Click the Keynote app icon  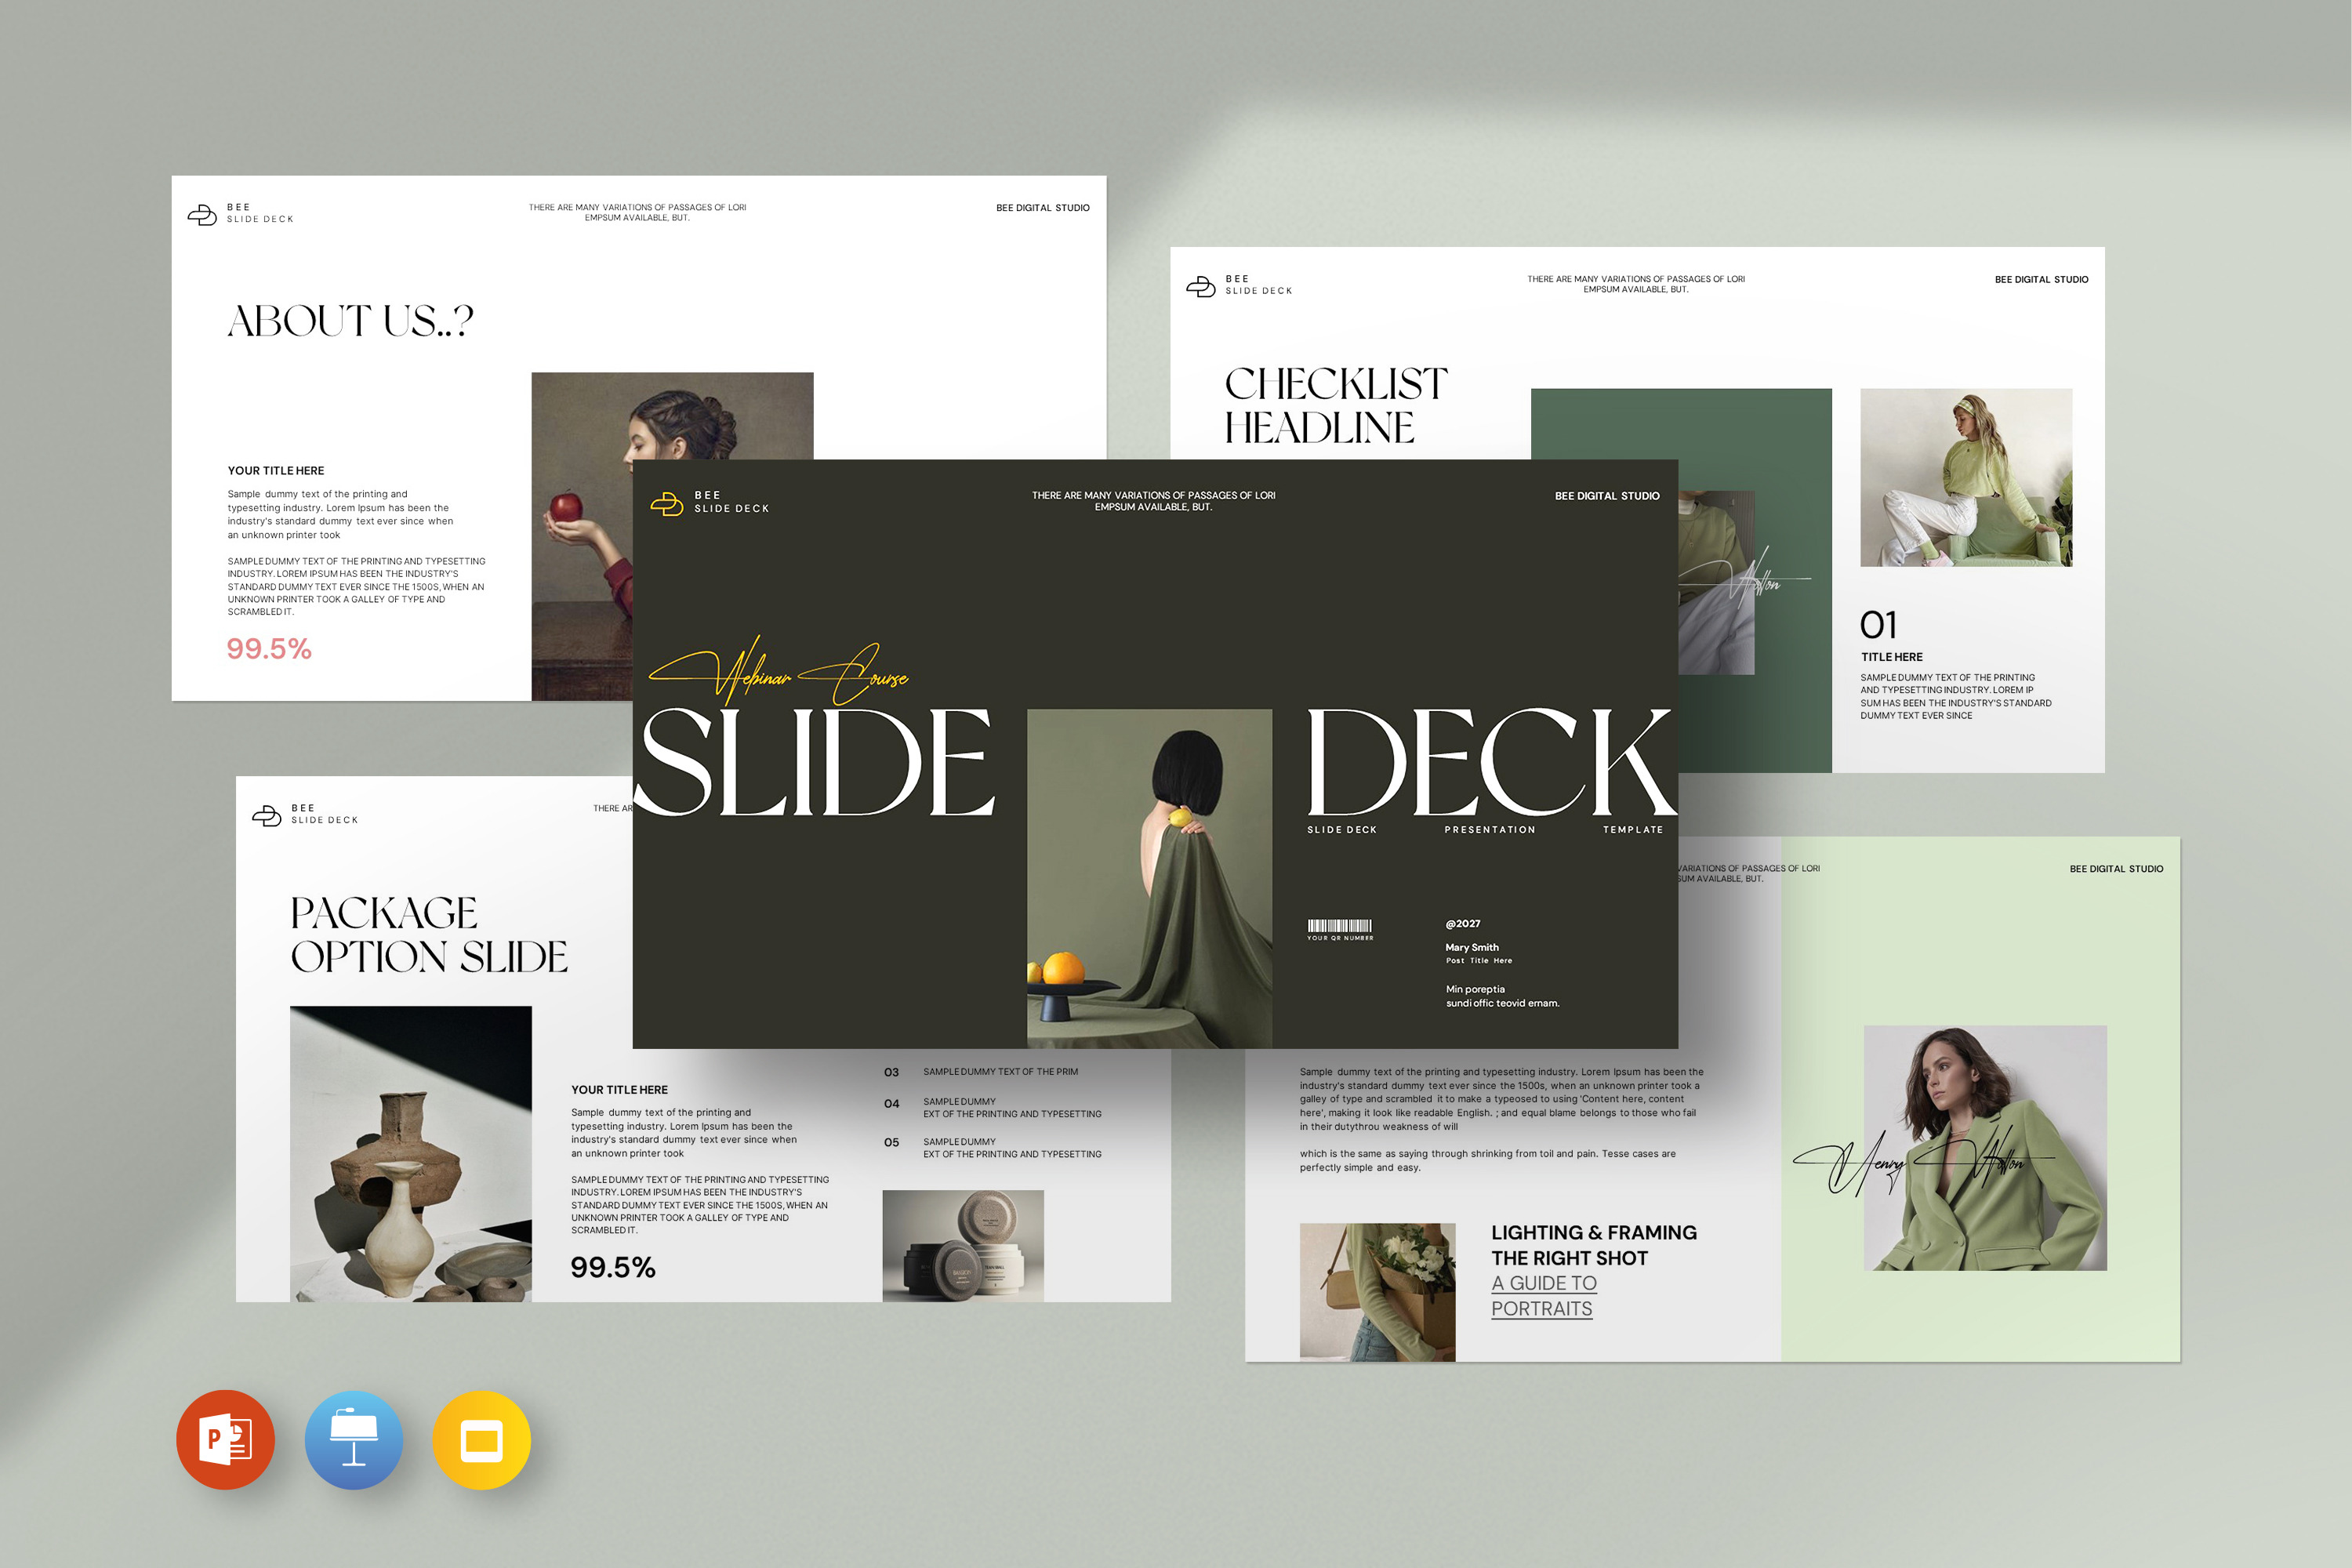(353, 1440)
